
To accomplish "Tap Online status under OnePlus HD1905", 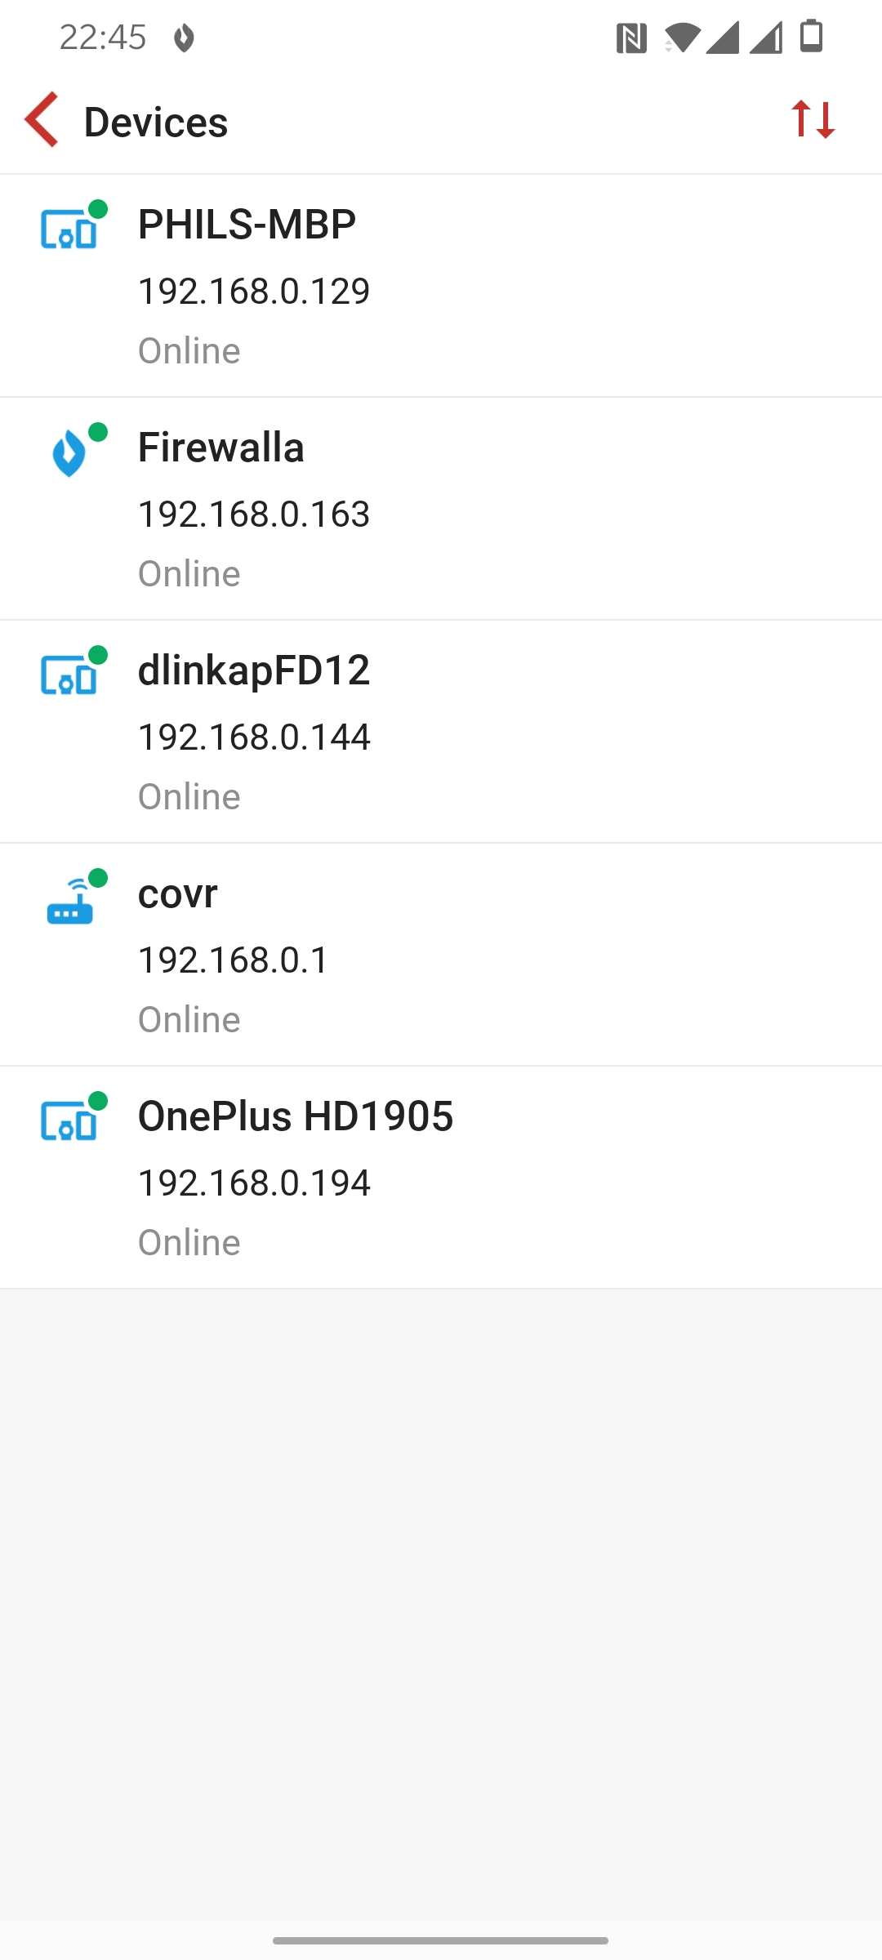I will 189,1242.
